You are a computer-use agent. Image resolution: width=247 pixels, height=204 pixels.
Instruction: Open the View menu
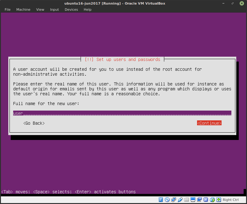coord(40,9)
